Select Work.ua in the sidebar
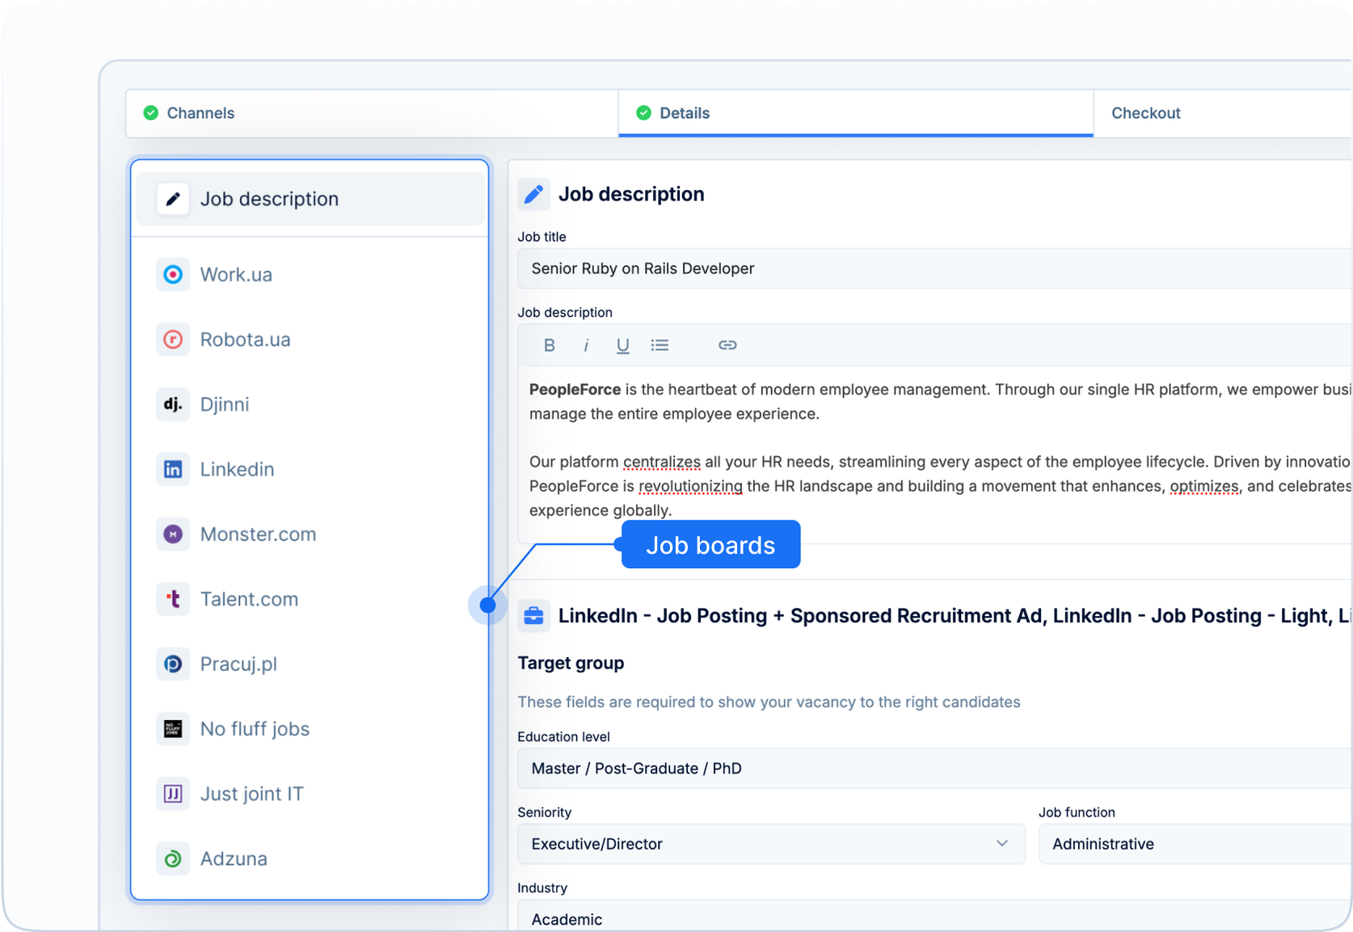Screen dimensions: 1353x932 coord(310,275)
